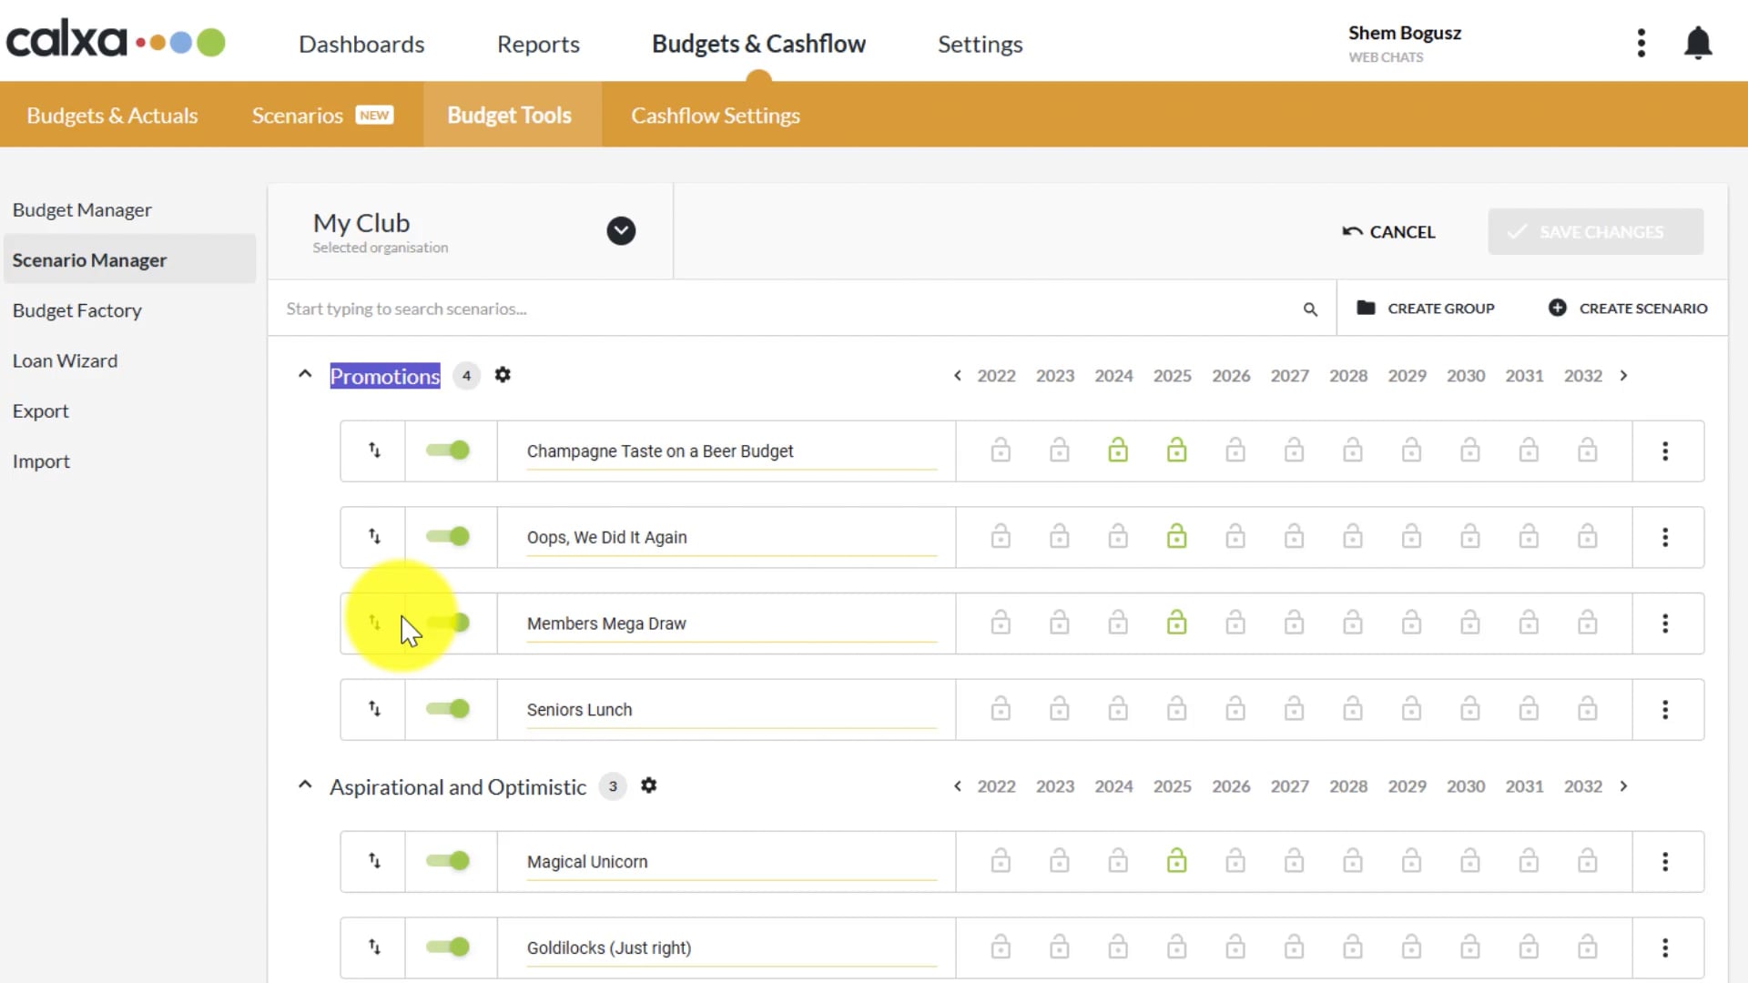
Task: Toggle off the Champagne Taste scenario switch
Action: [448, 451]
